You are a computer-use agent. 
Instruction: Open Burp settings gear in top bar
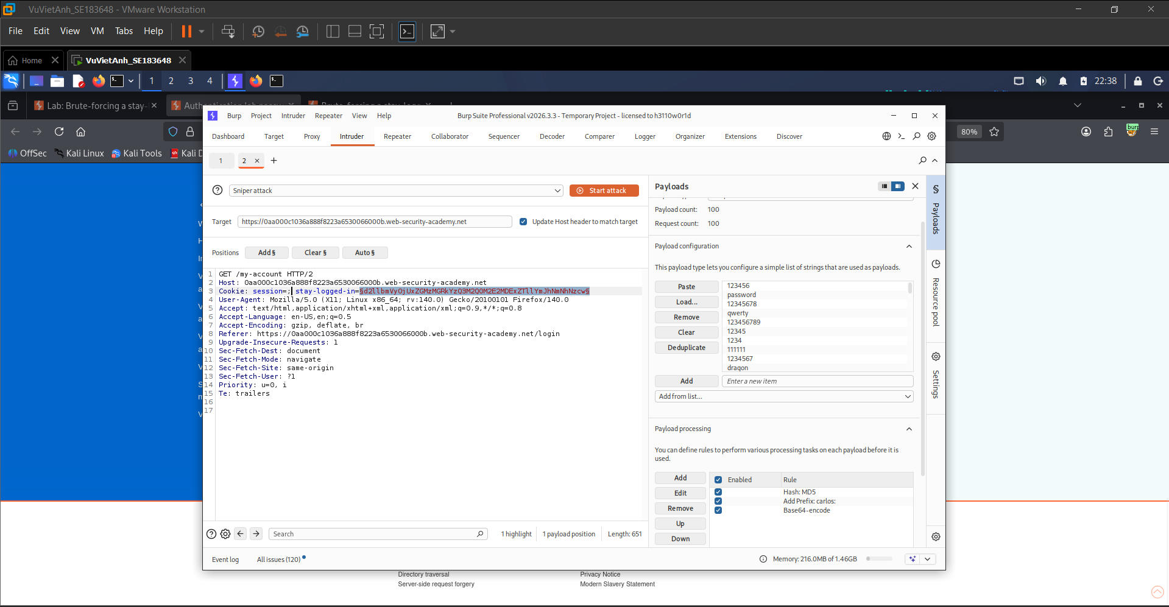tap(931, 136)
